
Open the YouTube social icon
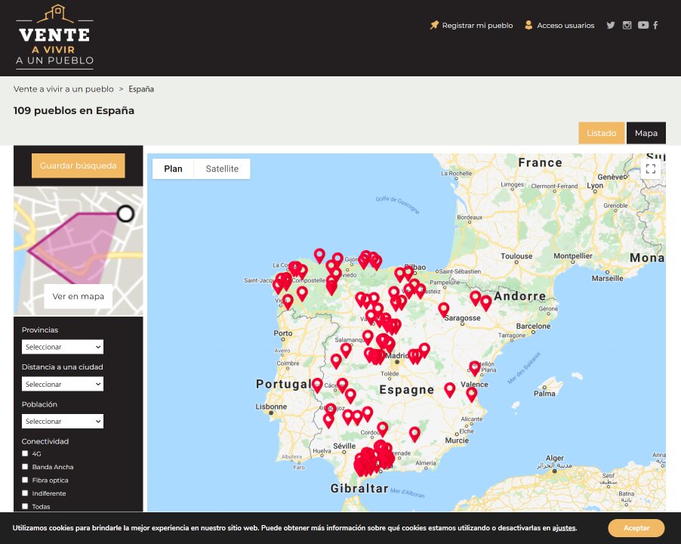pyautogui.click(x=642, y=25)
